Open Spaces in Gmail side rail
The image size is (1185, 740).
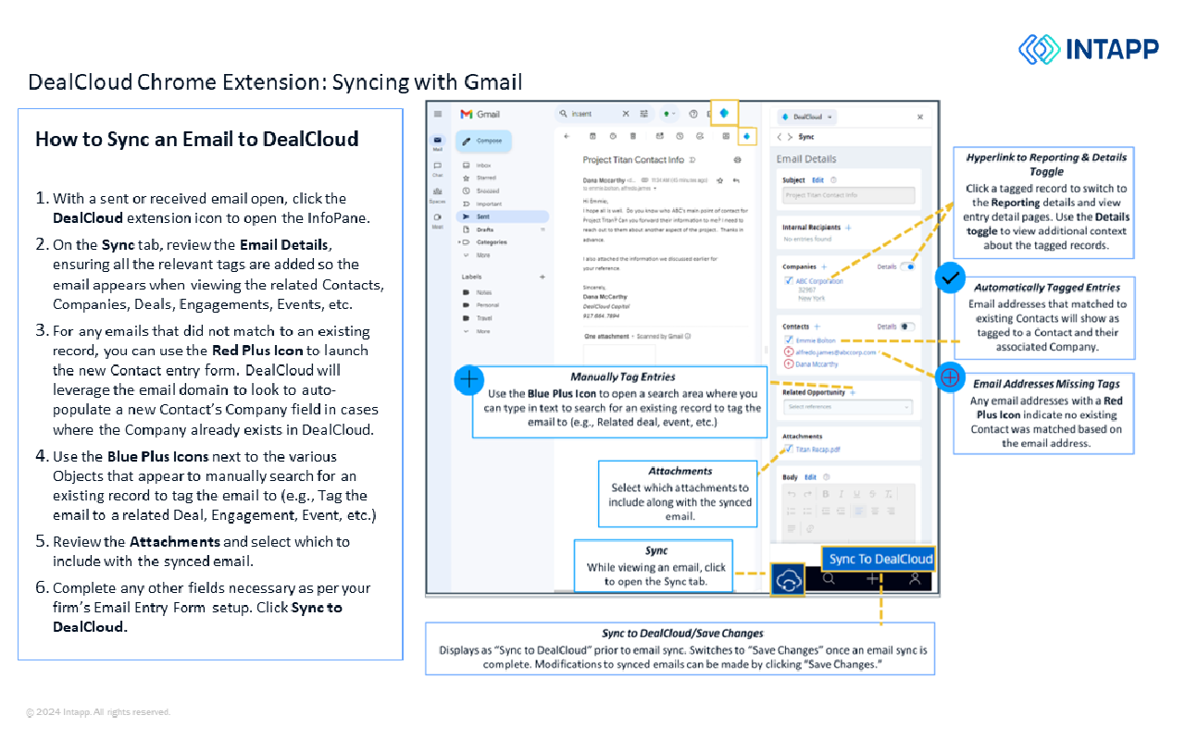point(437,195)
